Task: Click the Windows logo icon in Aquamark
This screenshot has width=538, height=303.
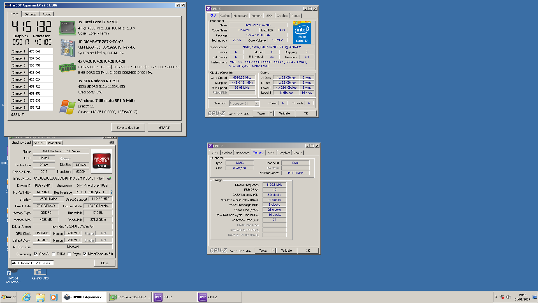Action: pos(67,107)
